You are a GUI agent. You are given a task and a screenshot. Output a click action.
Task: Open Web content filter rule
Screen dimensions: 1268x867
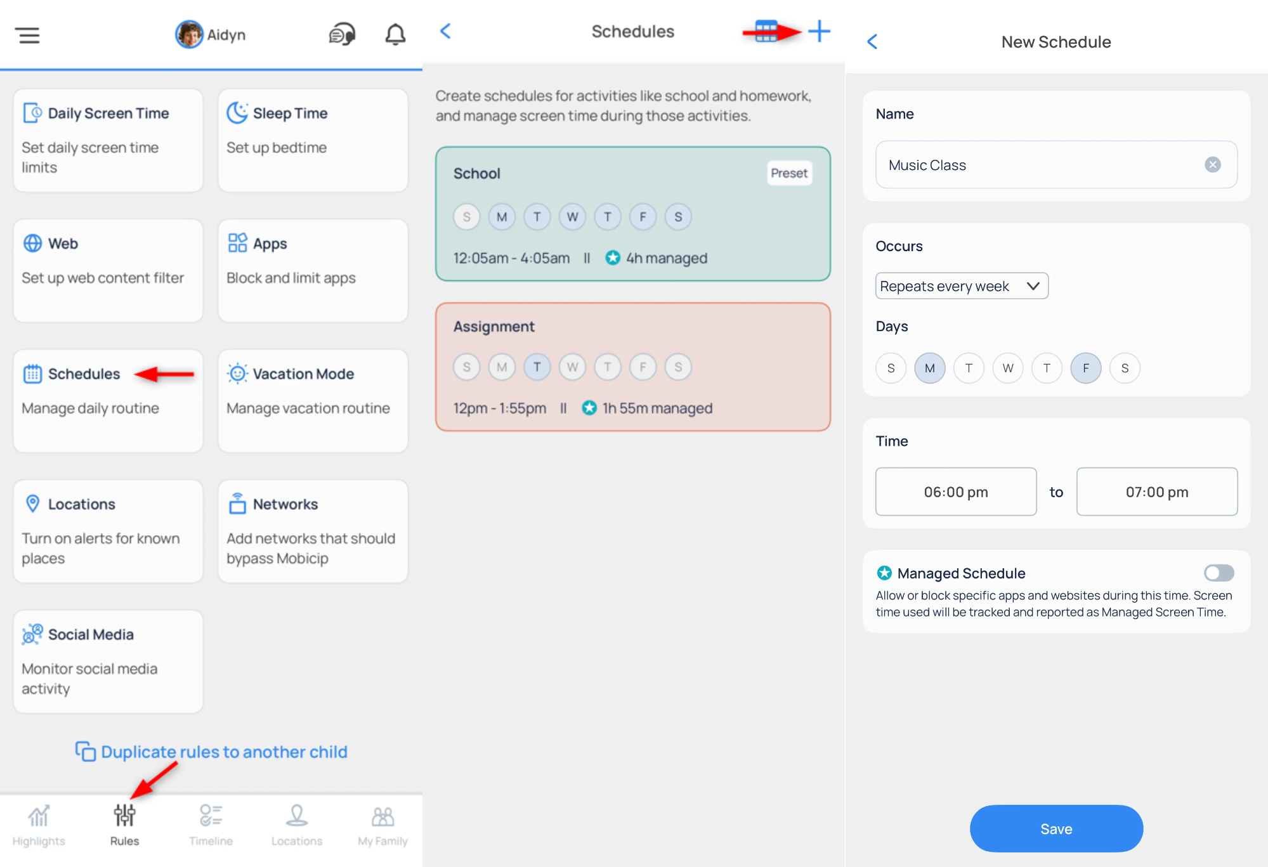click(x=108, y=271)
